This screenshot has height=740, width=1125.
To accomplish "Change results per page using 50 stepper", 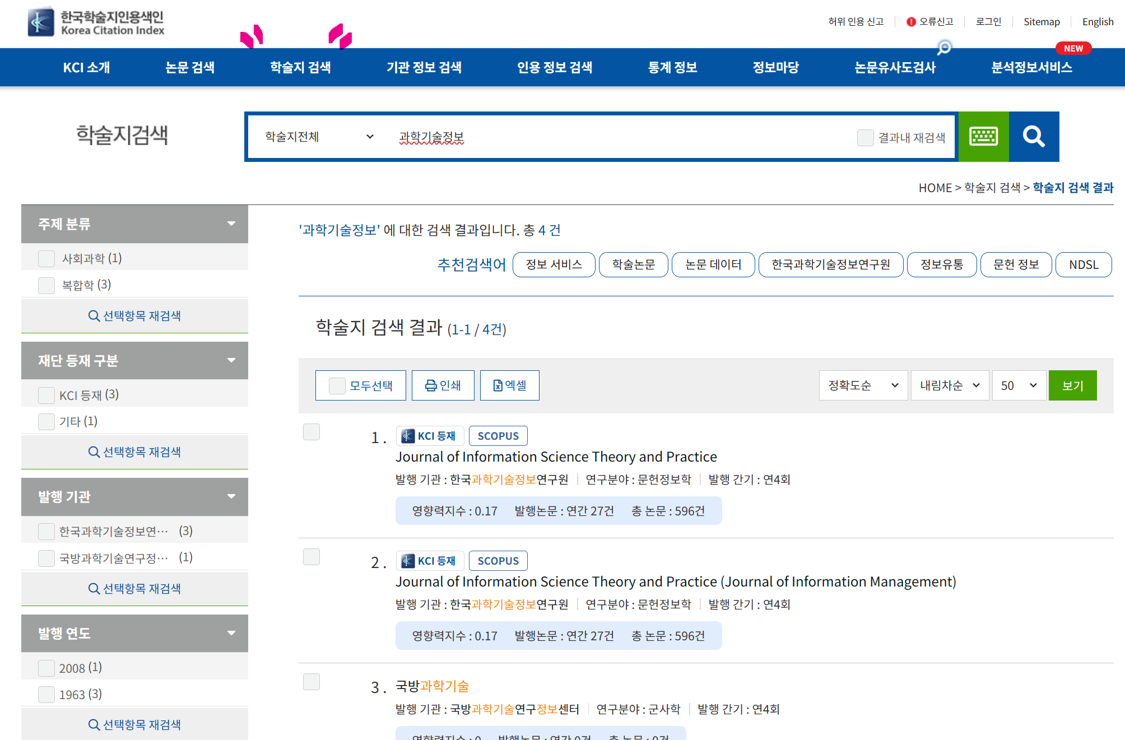I will tap(1017, 385).
